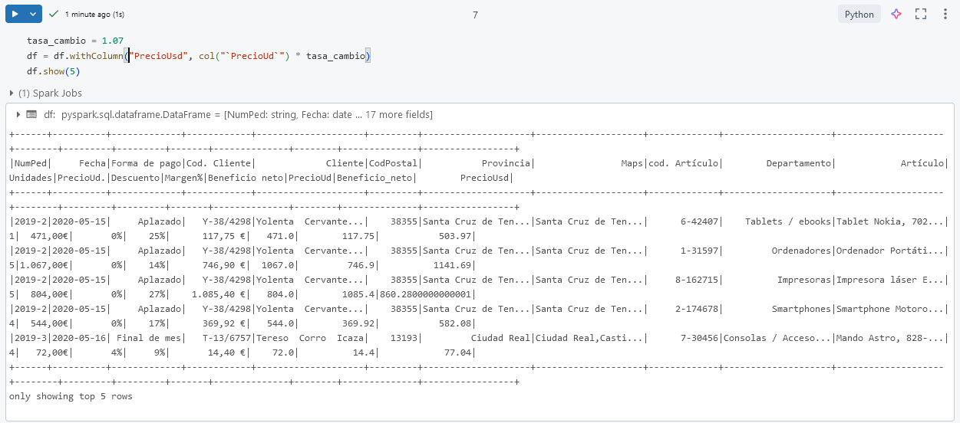Click the green success checkmark icon
The height and width of the screenshot is (423, 960).
click(x=53, y=14)
